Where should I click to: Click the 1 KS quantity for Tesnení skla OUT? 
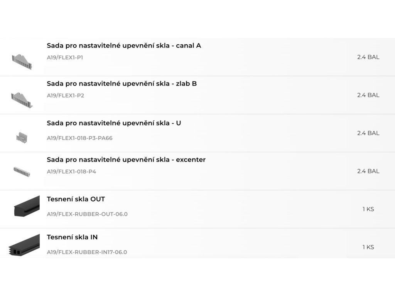(368, 209)
